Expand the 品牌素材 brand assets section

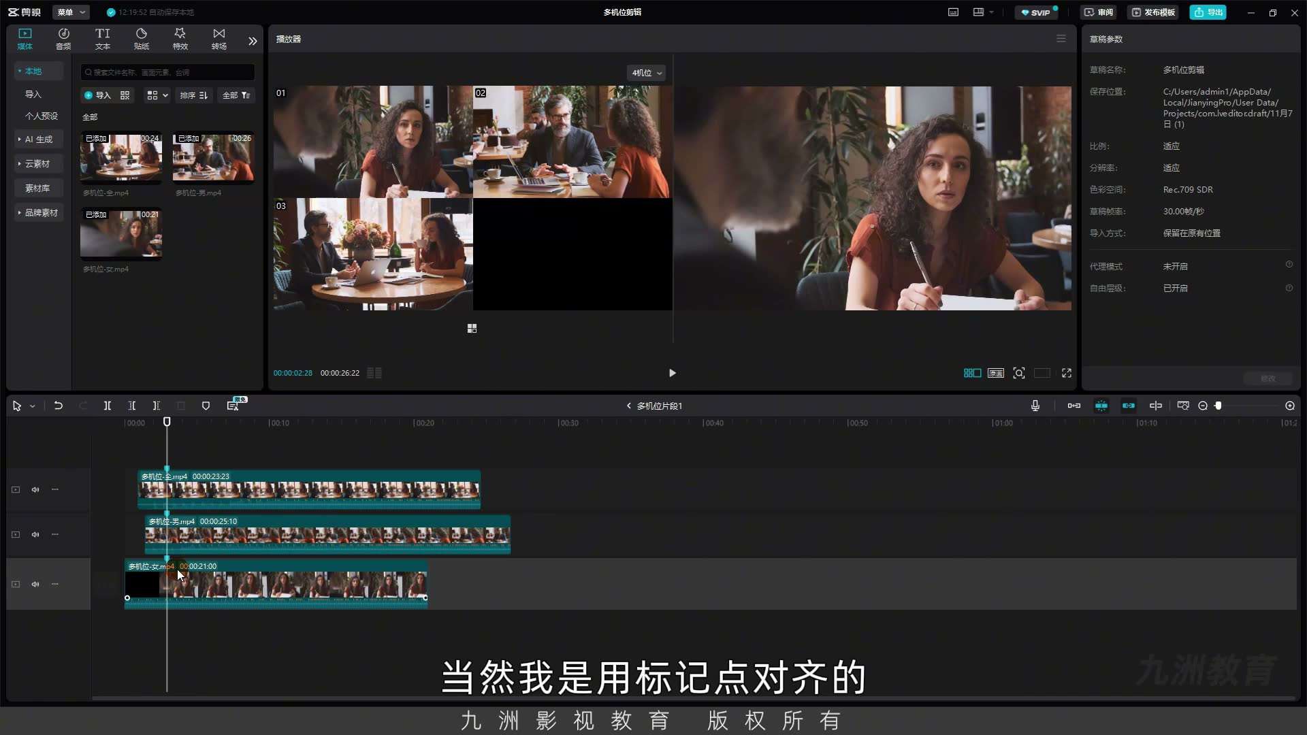coord(39,212)
